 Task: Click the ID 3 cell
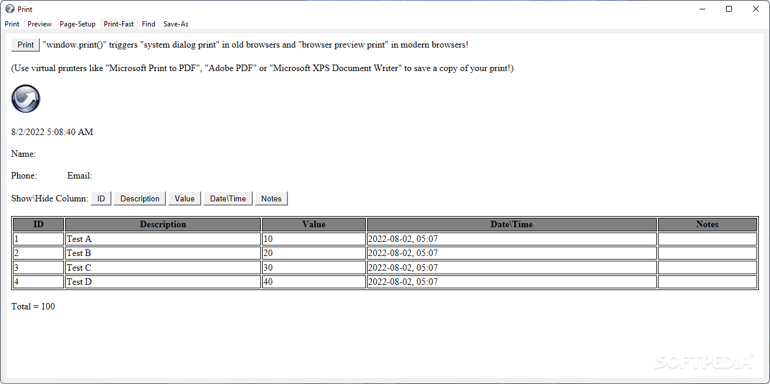(x=39, y=267)
